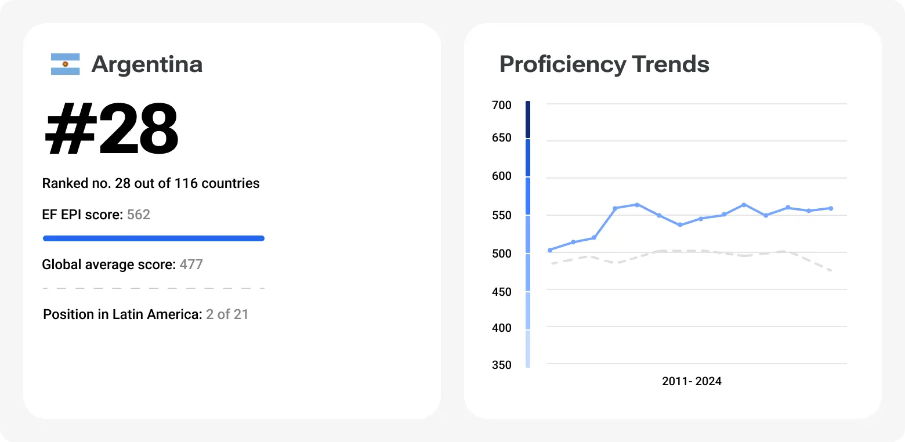Select the EF EPI score value 562
The height and width of the screenshot is (442, 905).
pos(139,215)
